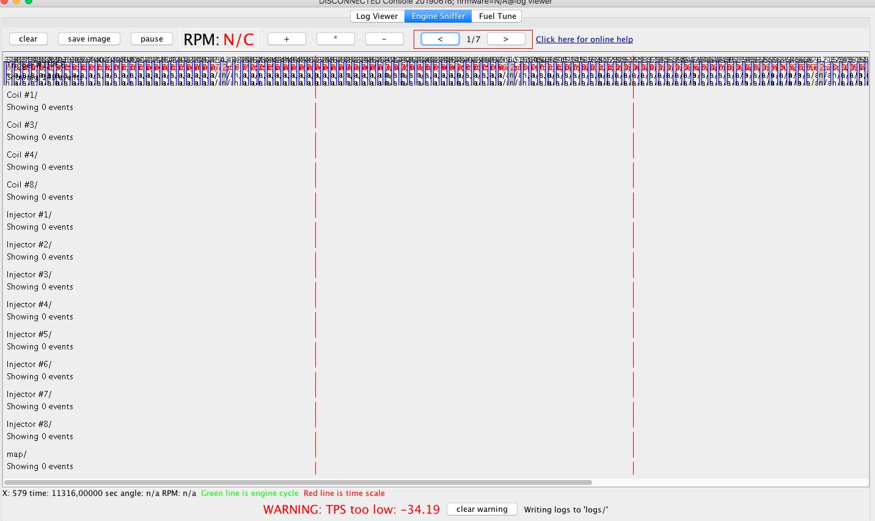The image size is (875, 521).
Task: Go to next page with > button
Action: 506,39
